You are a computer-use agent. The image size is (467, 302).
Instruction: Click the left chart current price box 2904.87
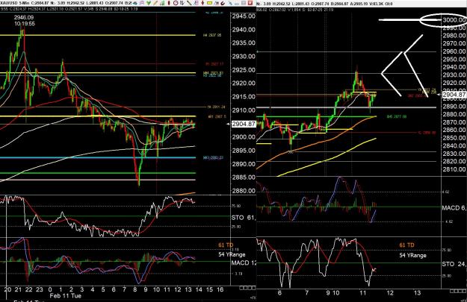tap(244, 124)
